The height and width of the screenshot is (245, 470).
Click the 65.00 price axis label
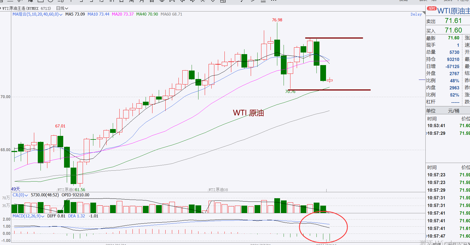click(5, 150)
